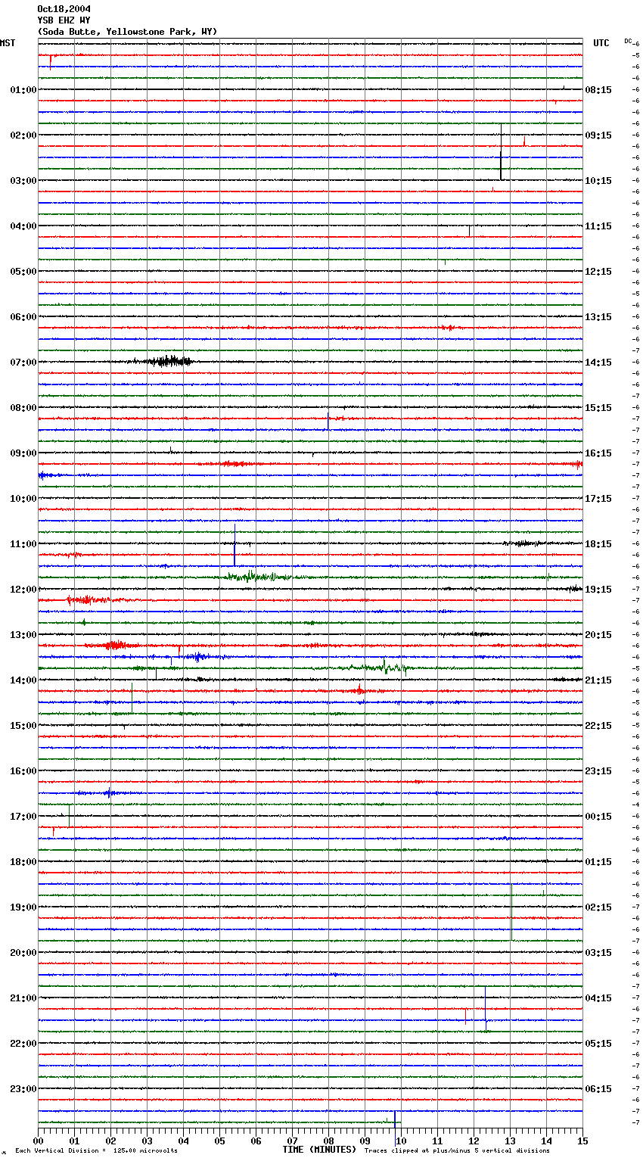Viewport: 643px width, 1161px height.
Task: Click the 14:00 MST time label
Action: pos(23,680)
